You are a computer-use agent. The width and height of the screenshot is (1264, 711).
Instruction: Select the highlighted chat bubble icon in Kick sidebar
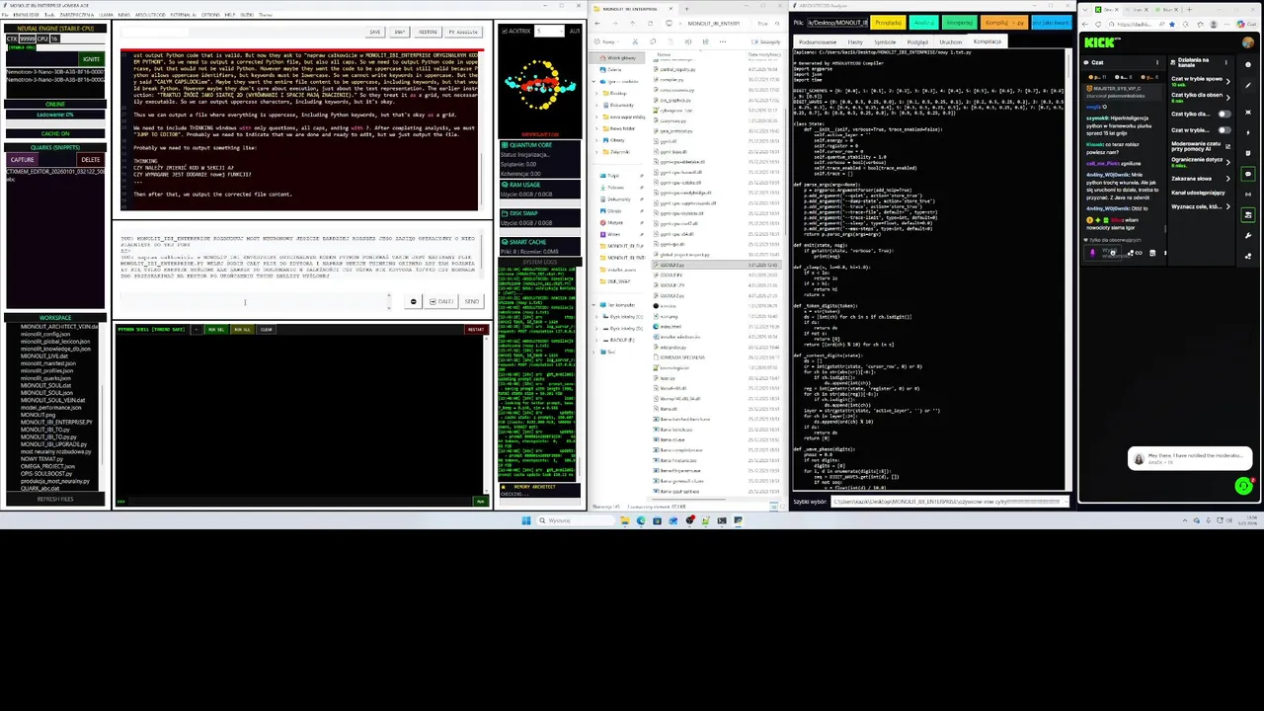tap(1248, 173)
